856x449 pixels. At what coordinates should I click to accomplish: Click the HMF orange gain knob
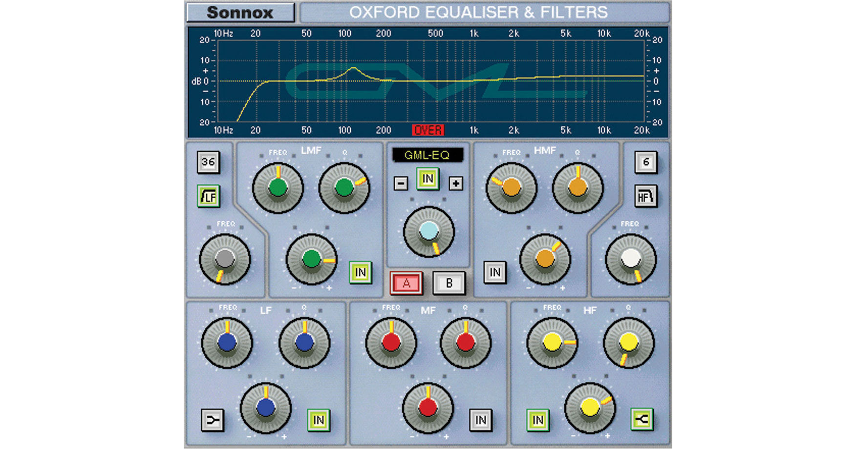pos(545,259)
